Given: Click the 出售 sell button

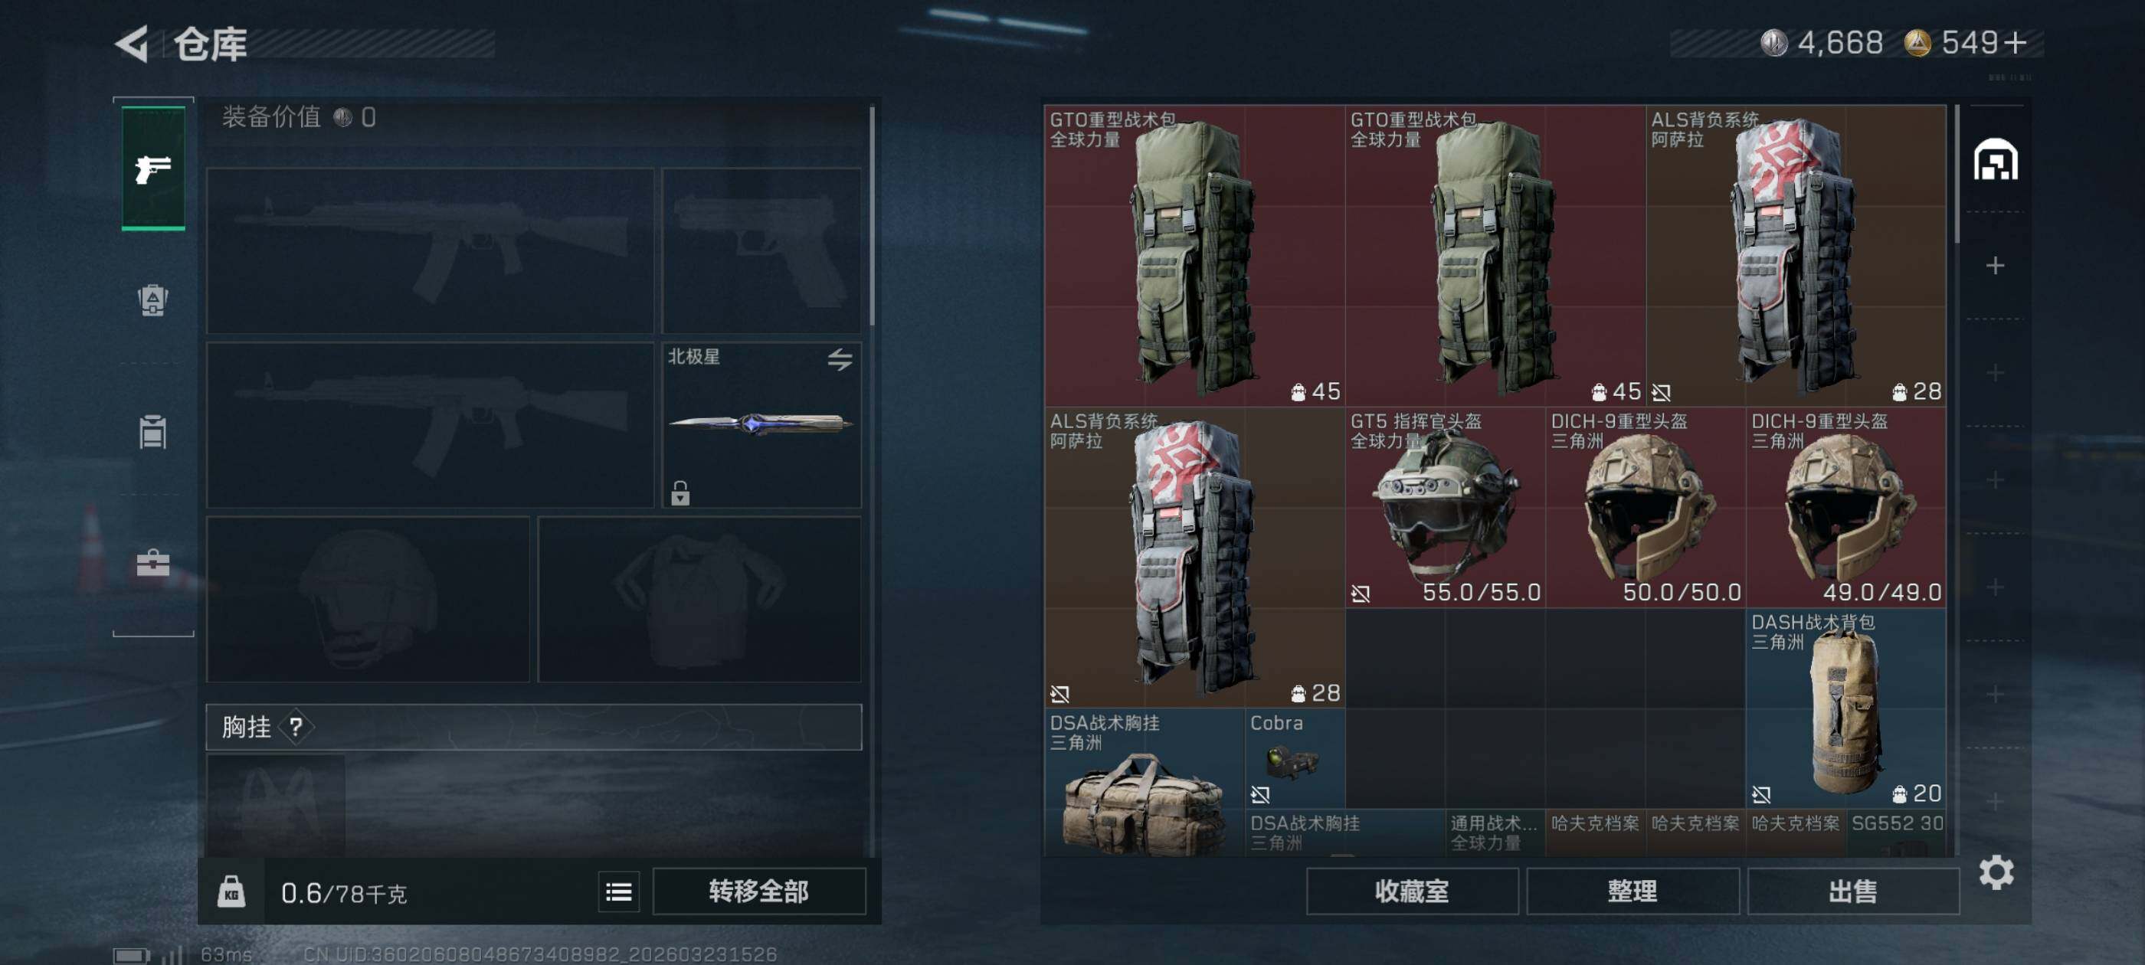Looking at the screenshot, I should pyautogui.click(x=1852, y=891).
